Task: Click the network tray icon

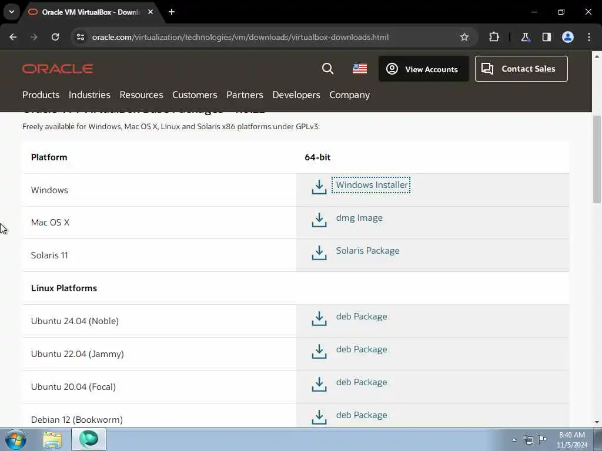Action: coord(529,440)
